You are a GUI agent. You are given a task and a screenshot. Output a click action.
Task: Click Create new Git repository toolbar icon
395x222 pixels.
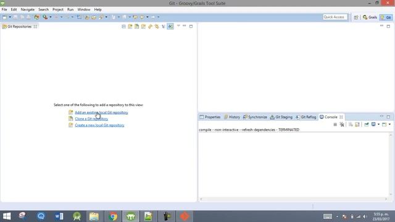pyautogui.click(x=143, y=27)
